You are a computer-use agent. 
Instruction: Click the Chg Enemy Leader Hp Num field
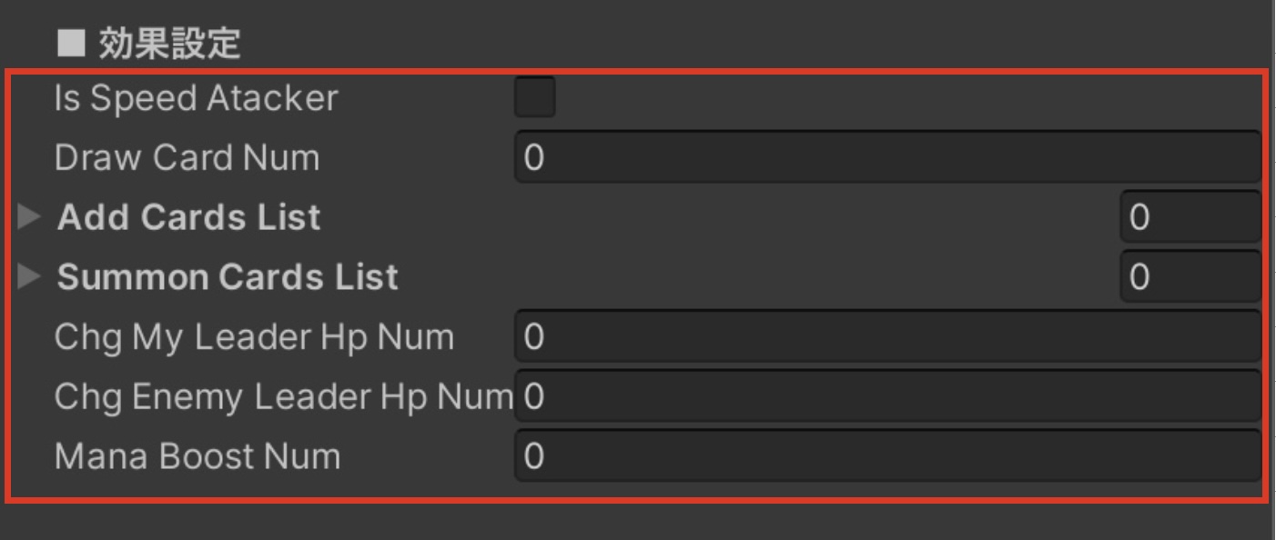(x=887, y=396)
